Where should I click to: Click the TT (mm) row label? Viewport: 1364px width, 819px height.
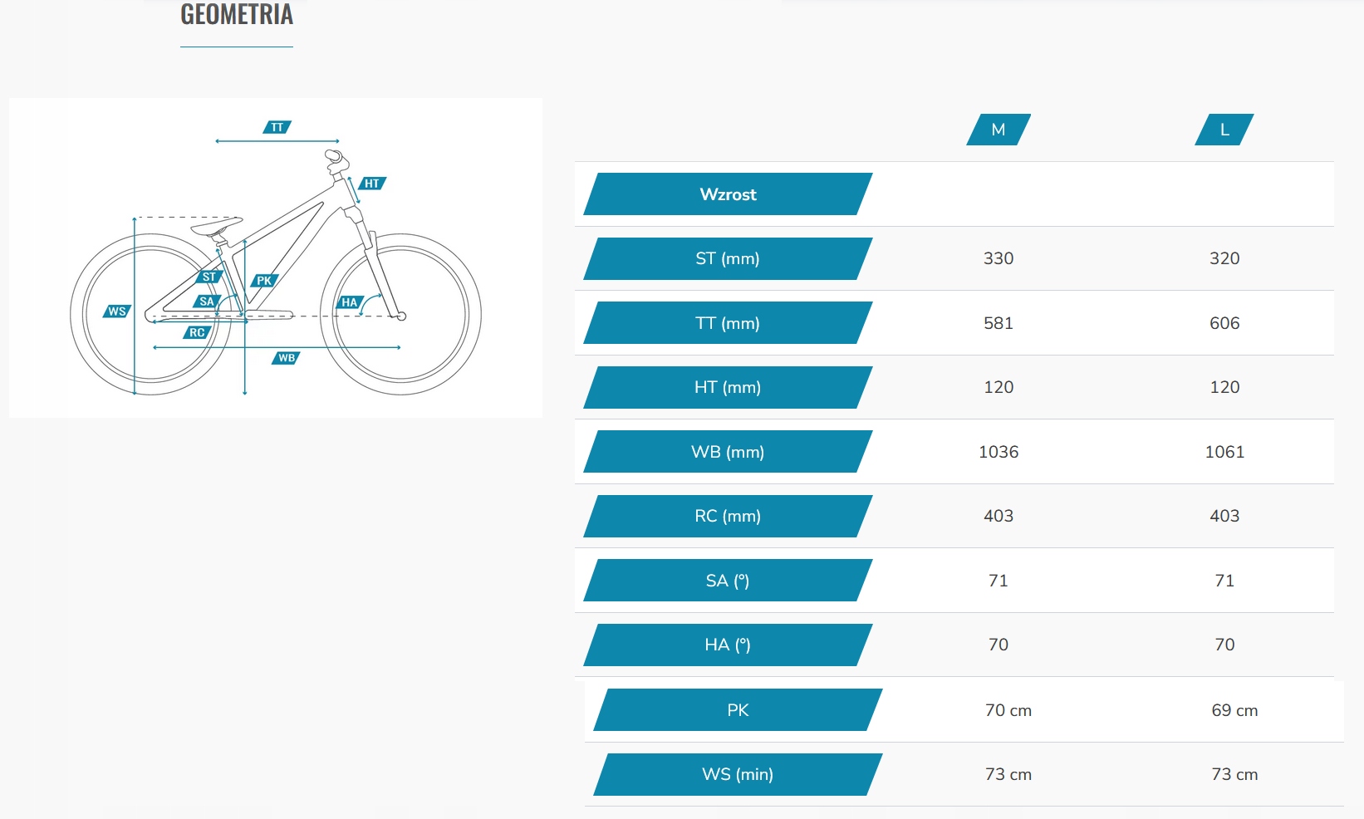click(728, 323)
